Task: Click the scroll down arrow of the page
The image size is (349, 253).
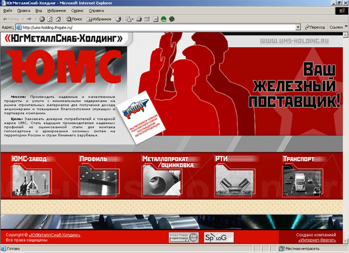Action: [x=345, y=241]
